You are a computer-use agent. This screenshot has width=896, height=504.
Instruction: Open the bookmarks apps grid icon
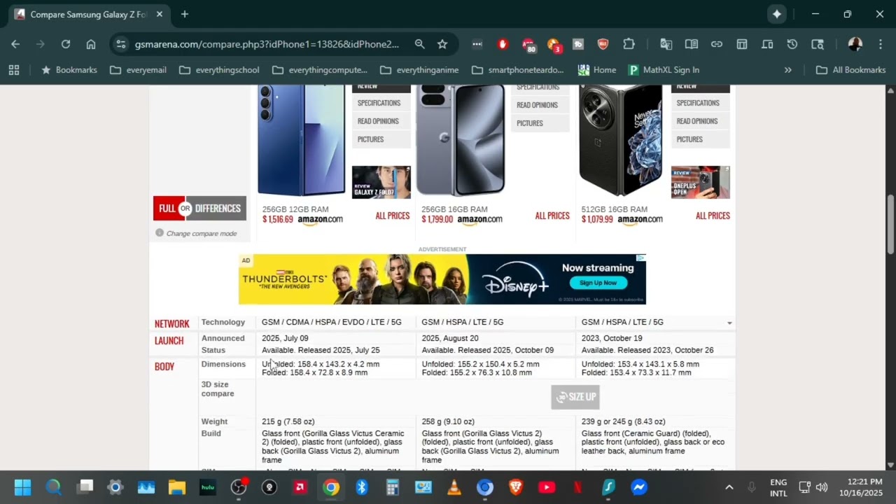pos(14,70)
